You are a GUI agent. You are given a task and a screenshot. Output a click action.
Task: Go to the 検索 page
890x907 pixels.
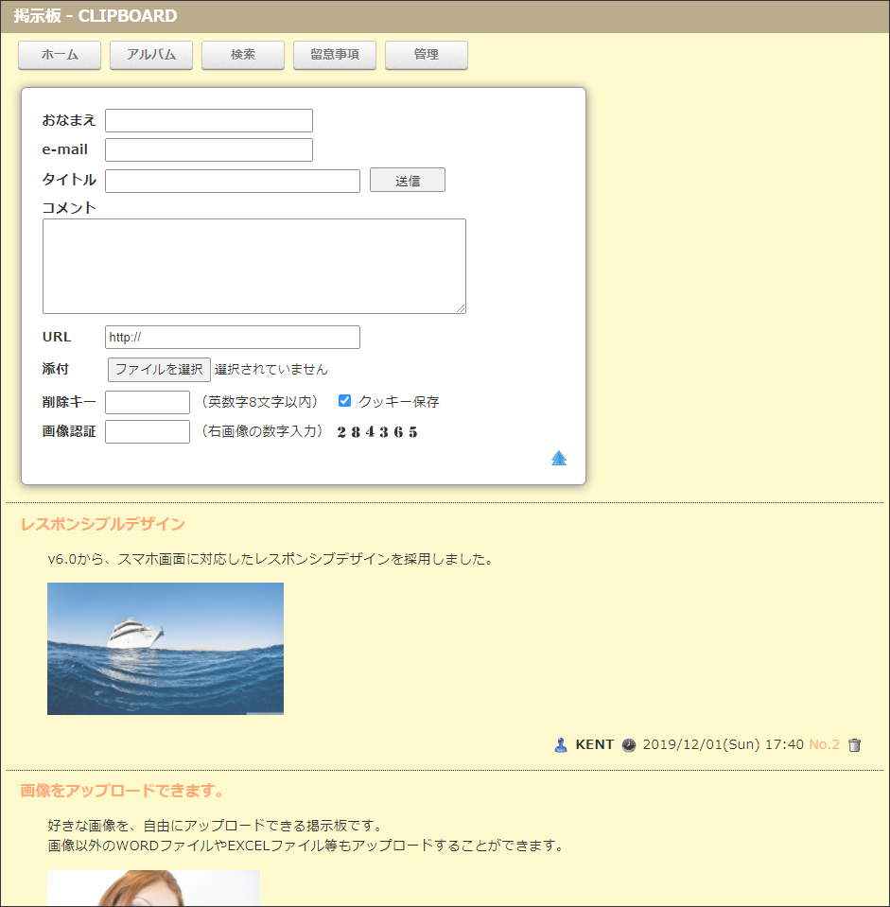243,55
